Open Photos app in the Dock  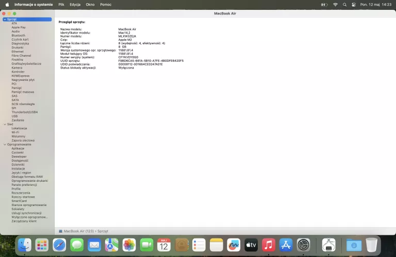(x=129, y=245)
